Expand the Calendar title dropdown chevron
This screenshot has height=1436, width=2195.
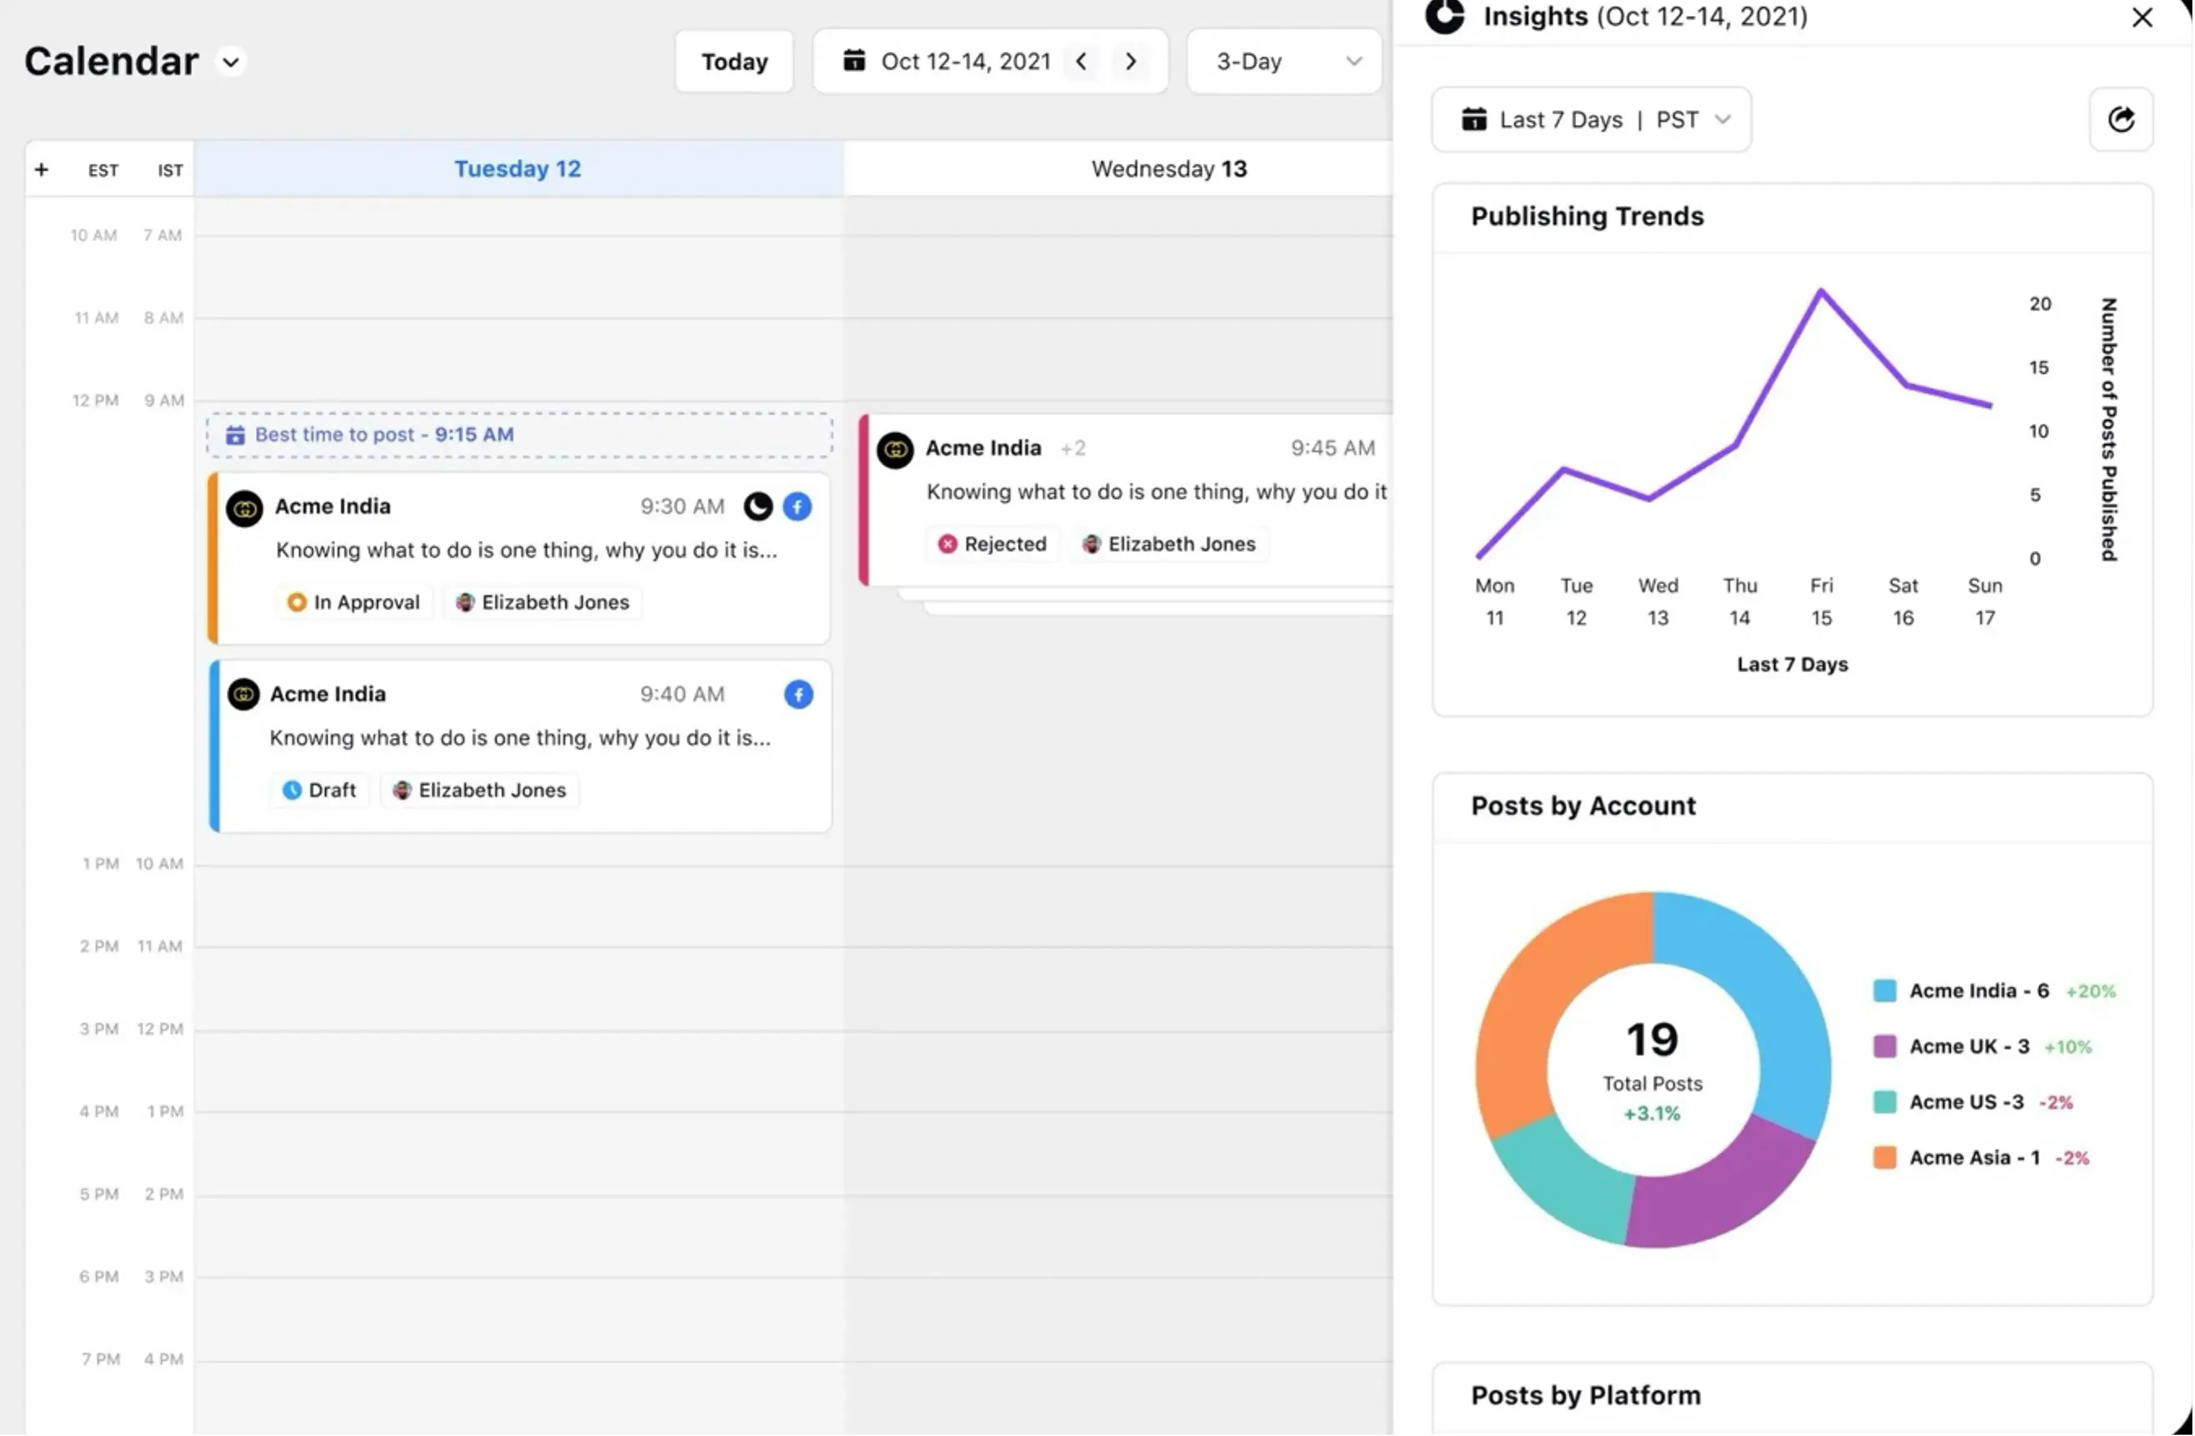pyautogui.click(x=231, y=62)
